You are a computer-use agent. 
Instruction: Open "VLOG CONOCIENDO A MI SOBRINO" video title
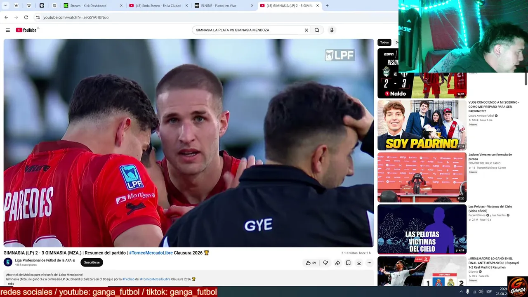pos(494,107)
